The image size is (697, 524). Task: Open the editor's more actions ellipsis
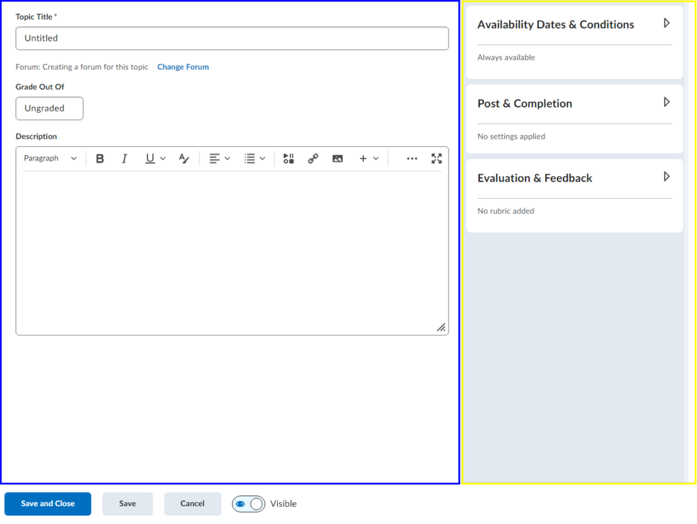(x=412, y=159)
